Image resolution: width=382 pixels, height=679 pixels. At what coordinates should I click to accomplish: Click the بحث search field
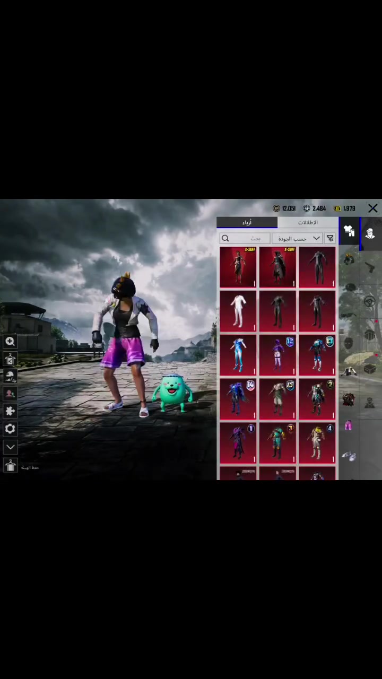(x=245, y=239)
